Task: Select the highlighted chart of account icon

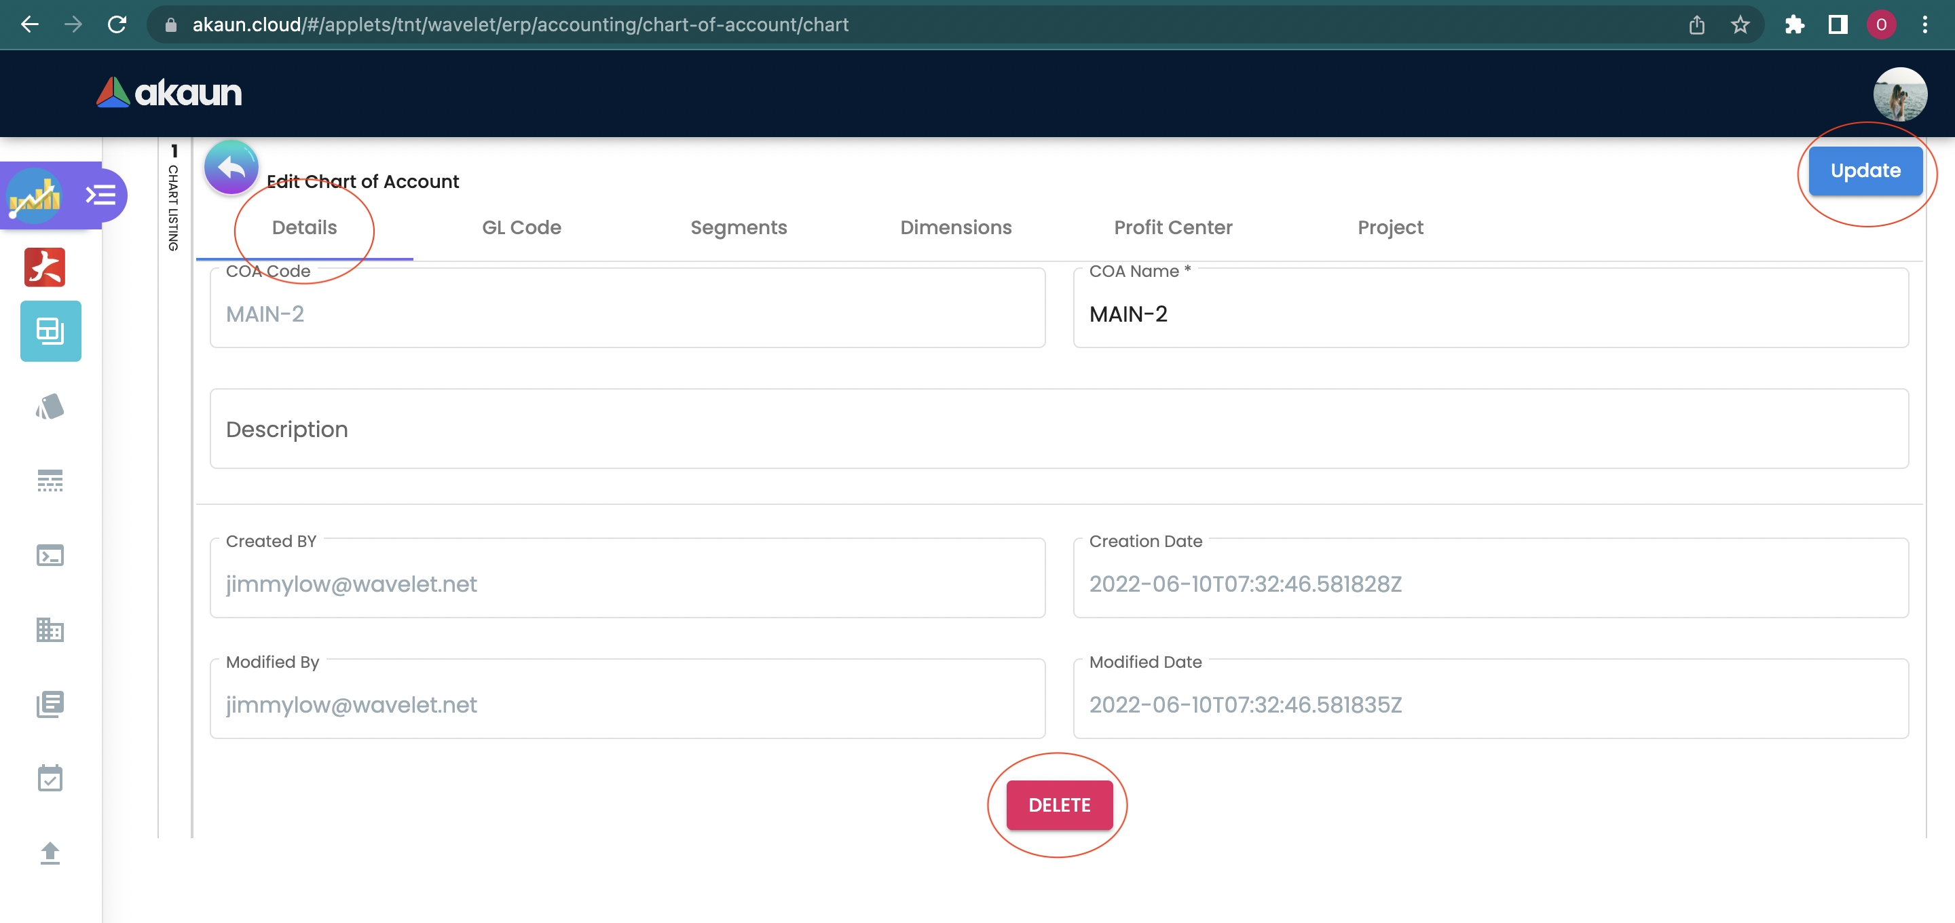Action: 50,331
